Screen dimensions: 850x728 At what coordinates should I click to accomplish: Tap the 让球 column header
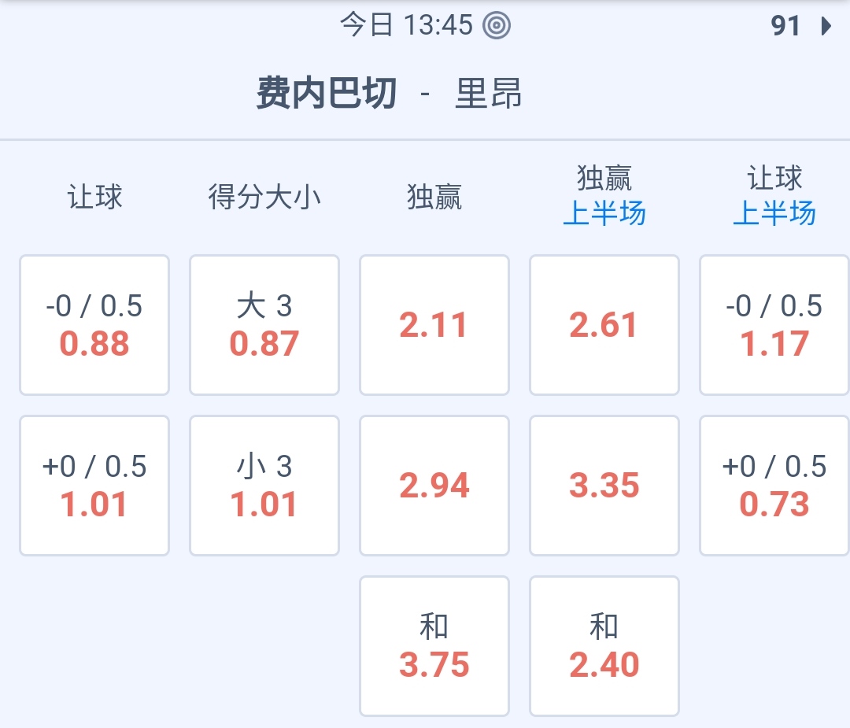pos(94,197)
